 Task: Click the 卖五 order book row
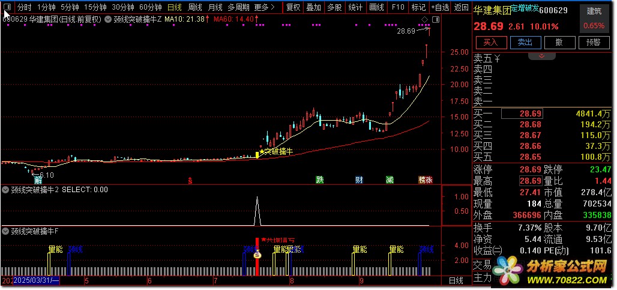[x=542, y=59]
